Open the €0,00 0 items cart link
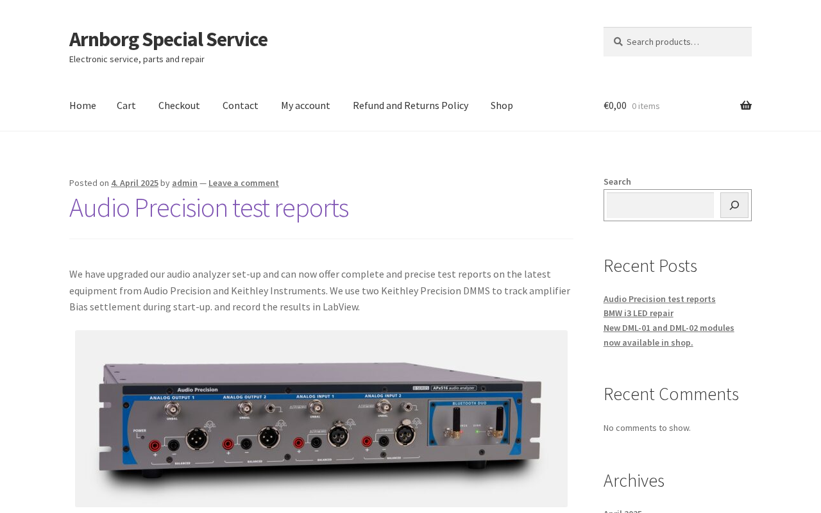 (677, 105)
